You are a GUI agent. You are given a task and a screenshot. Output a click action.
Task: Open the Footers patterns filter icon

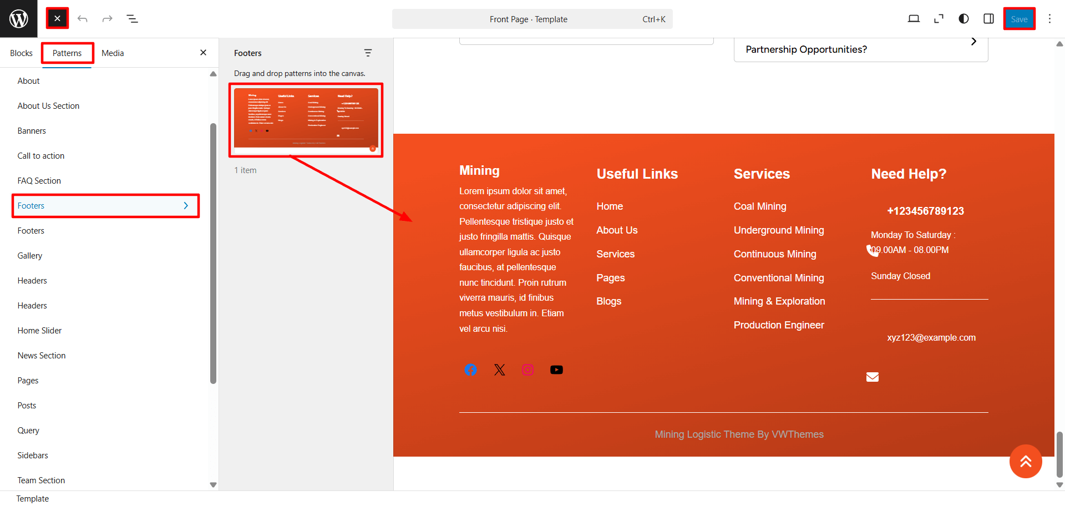[x=368, y=53]
